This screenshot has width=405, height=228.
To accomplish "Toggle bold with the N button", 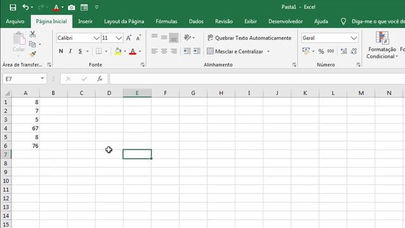I will pos(61,51).
